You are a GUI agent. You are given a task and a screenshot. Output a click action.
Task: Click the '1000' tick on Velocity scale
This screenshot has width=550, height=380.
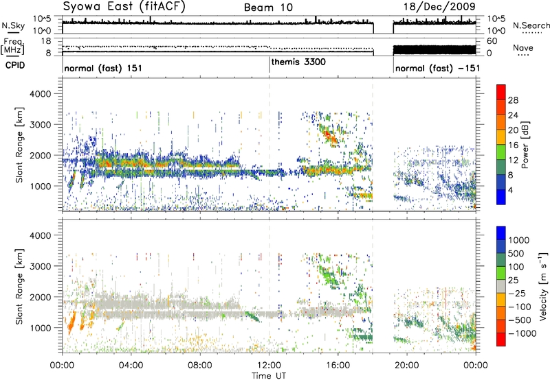pyautogui.click(x=519, y=240)
